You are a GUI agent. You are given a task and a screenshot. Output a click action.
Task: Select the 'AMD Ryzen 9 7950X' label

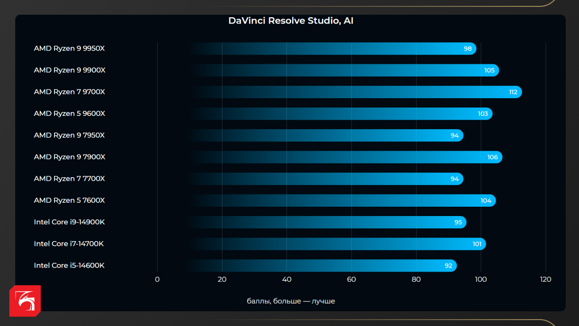69,135
